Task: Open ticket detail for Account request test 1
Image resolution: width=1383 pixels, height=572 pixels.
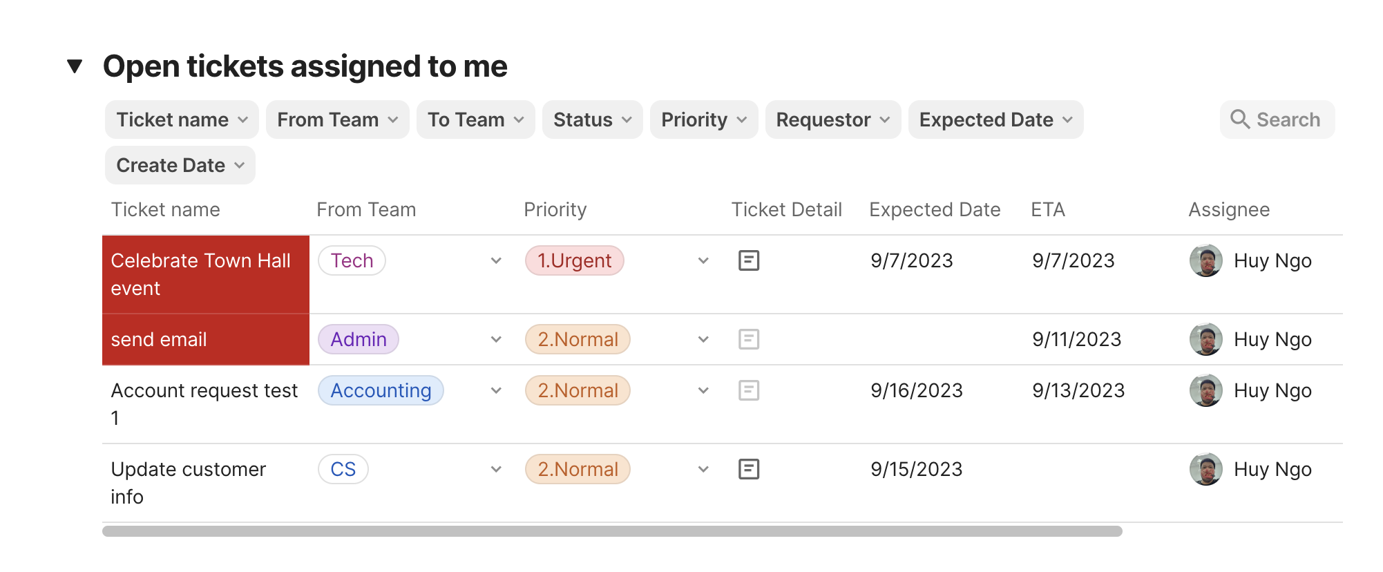Action: [749, 390]
